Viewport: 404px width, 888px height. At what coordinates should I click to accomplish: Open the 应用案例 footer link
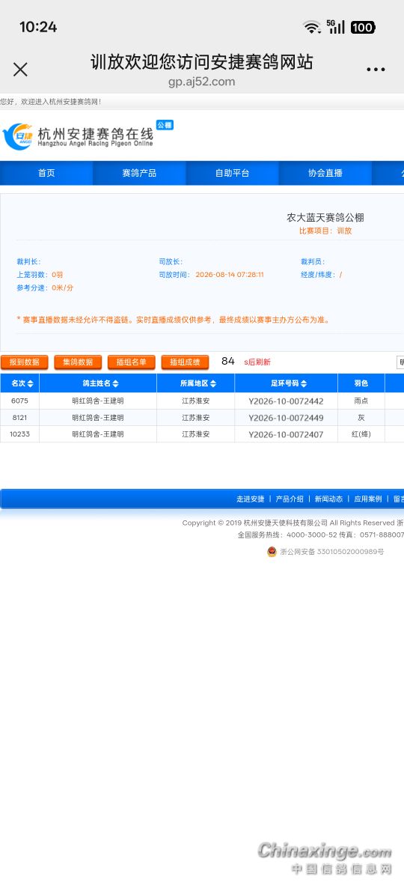(368, 499)
